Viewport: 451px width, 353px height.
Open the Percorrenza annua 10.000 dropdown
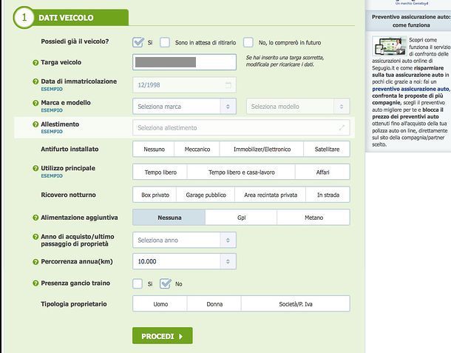184,261
